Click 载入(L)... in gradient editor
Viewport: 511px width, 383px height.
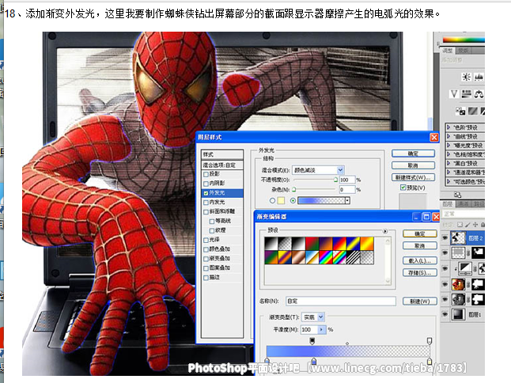[420, 261]
